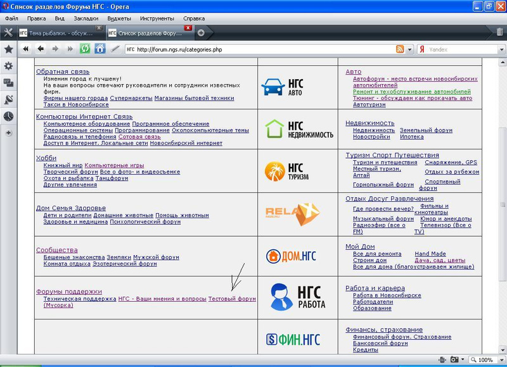This screenshot has width=507, height=367.
Task: Open the History clock panel
Action: (8, 116)
